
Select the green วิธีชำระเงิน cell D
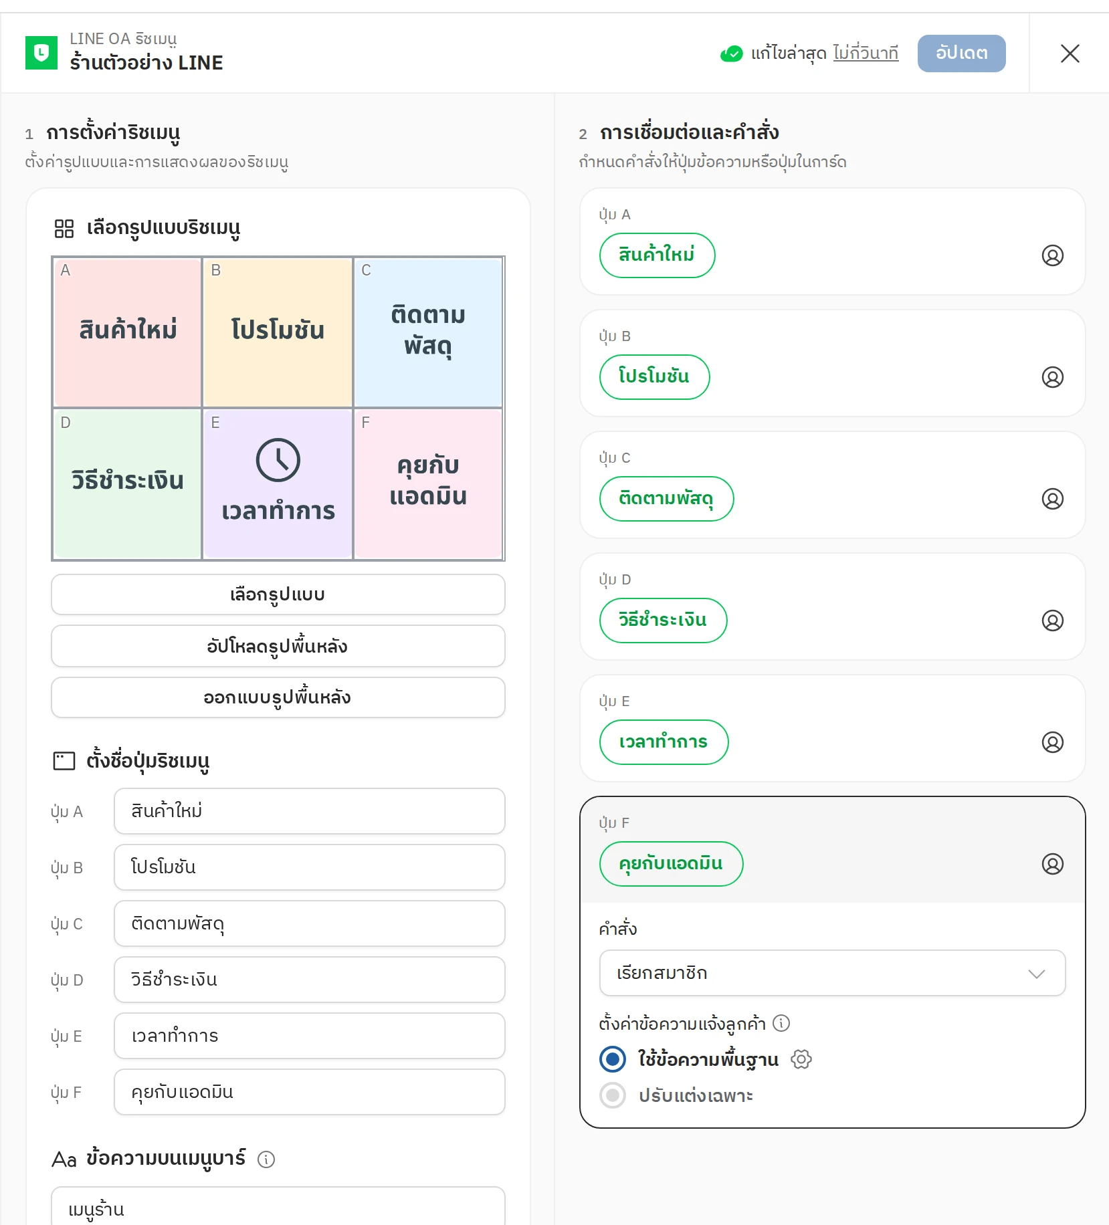(x=128, y=483)
